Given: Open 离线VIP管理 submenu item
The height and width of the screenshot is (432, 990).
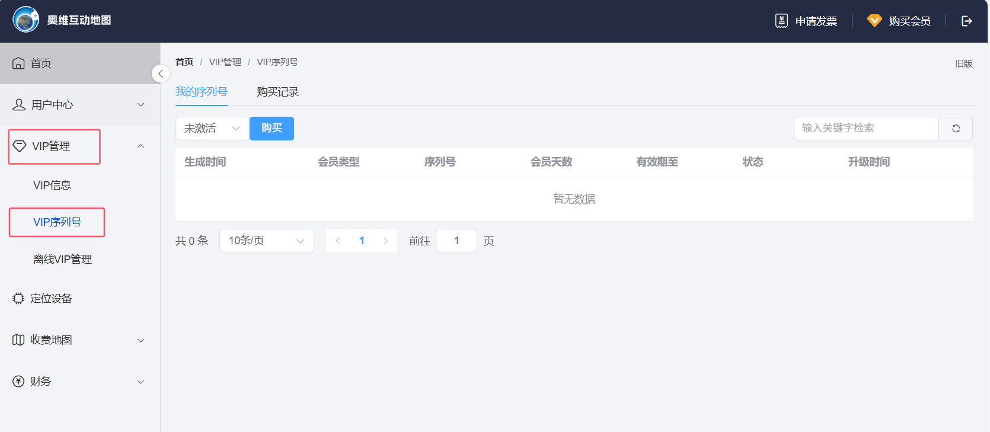Looking at the screenshot, I should click(x=62, y=260).
